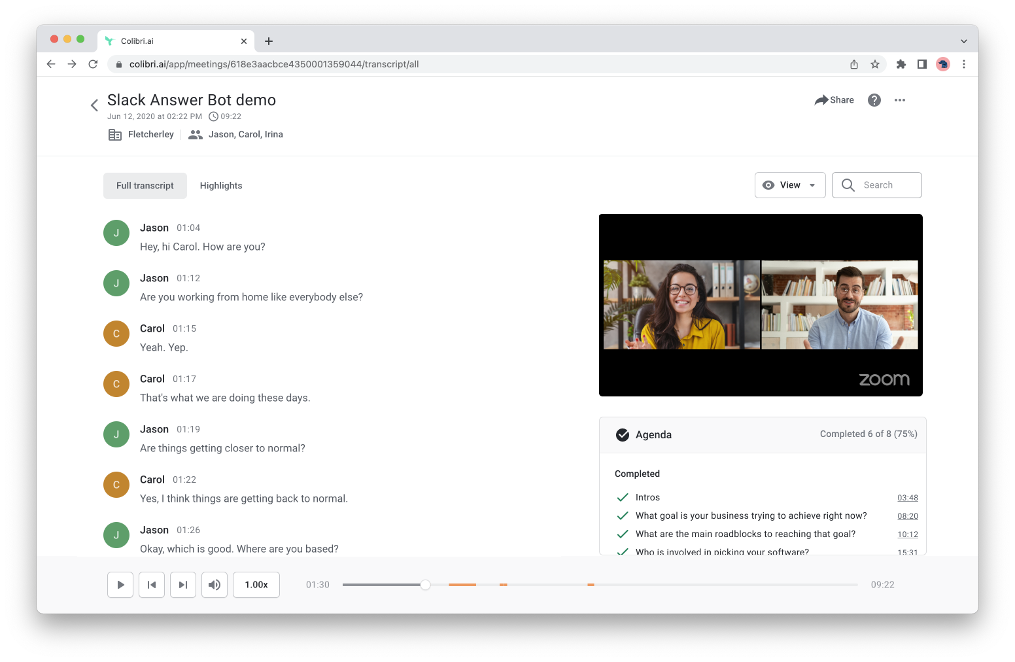Close the Colibri.ai tab
Screen dimensions: 1015x662
[x=244, y=41]
